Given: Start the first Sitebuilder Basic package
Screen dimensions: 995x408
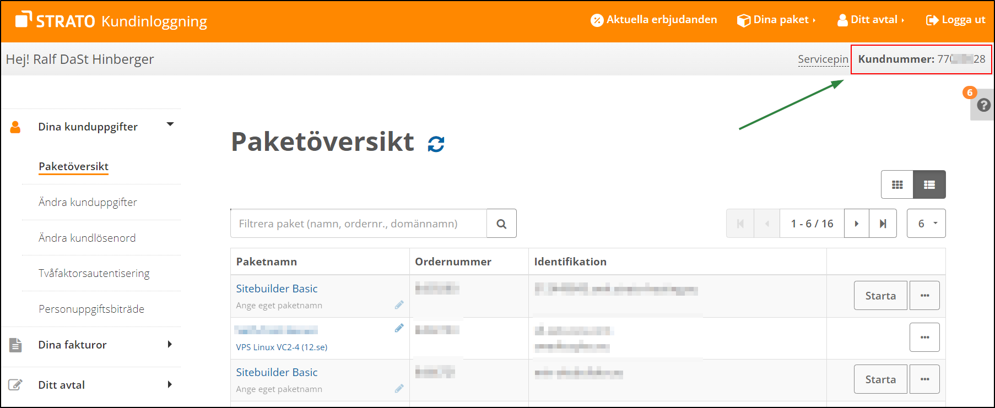Looking at the screenshot, I should (x=880, y=296).
